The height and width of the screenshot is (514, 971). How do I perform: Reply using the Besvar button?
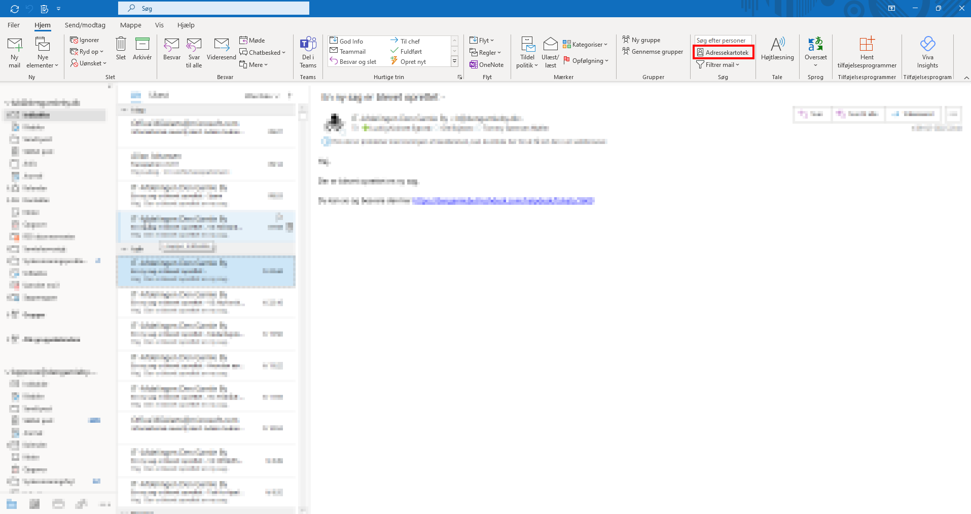click(x=172, y=49)
